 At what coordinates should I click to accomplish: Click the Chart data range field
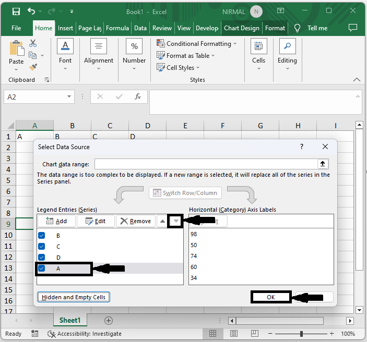pyautogui.click(x=206, y=164)
